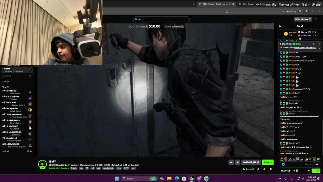The image size is (323, 182).
Task: Expand the leaderboard arrow below HanzoRL
Action: tap(300, 39)
